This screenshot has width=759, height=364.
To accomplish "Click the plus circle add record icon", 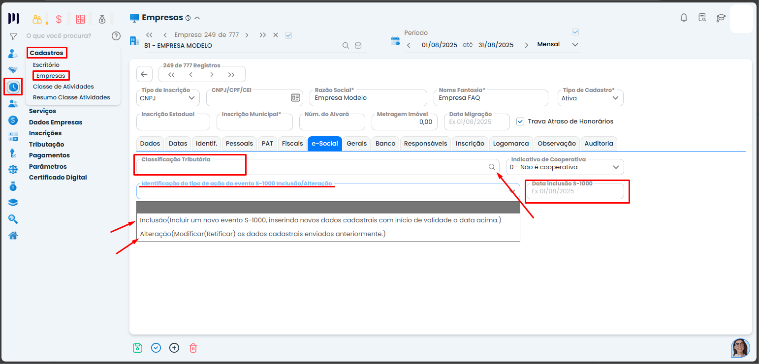I will (174, 348).
